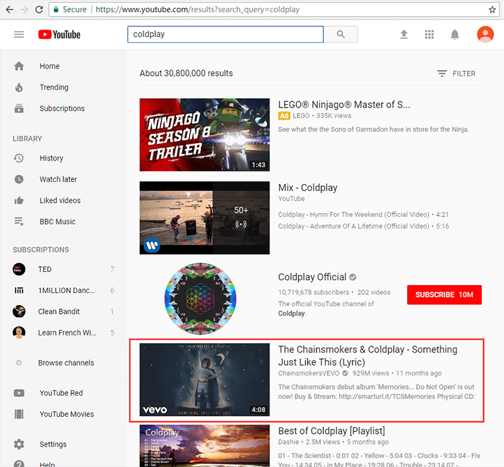The width and height of the screenshot is (504, 467).
Task: Click the browser back arrow
Action: click(x=9, y=9)
